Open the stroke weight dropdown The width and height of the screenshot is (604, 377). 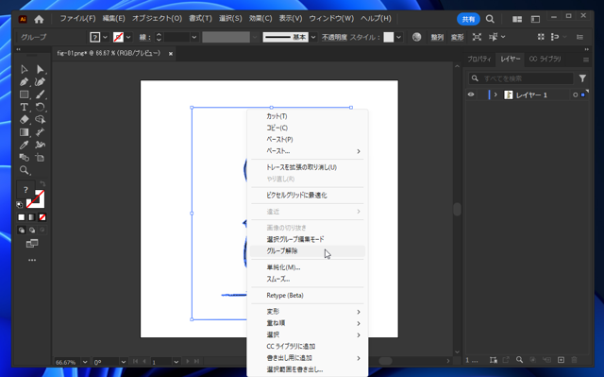point(194,37)
